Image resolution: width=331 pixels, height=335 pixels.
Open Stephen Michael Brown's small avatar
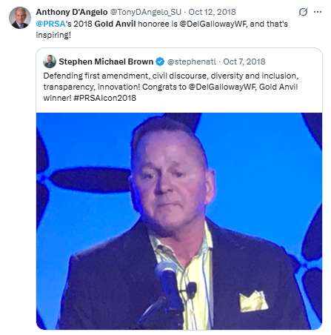[50, 62]
